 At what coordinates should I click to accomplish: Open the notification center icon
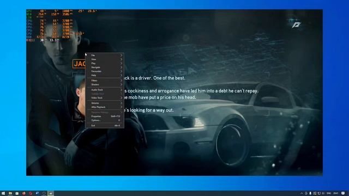point(343,193)
